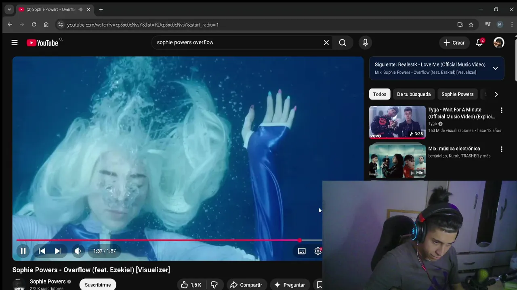This screenshot has height=290, width=517.
Task: Open the Tyga Wait For A Minute title
Action: pyautogui.click(x=462, y=113)
